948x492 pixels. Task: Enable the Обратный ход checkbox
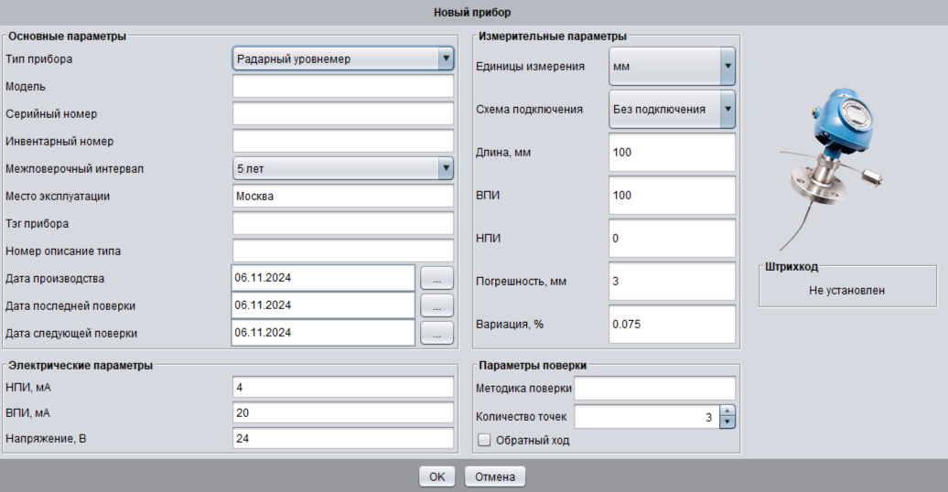[485, 441]
